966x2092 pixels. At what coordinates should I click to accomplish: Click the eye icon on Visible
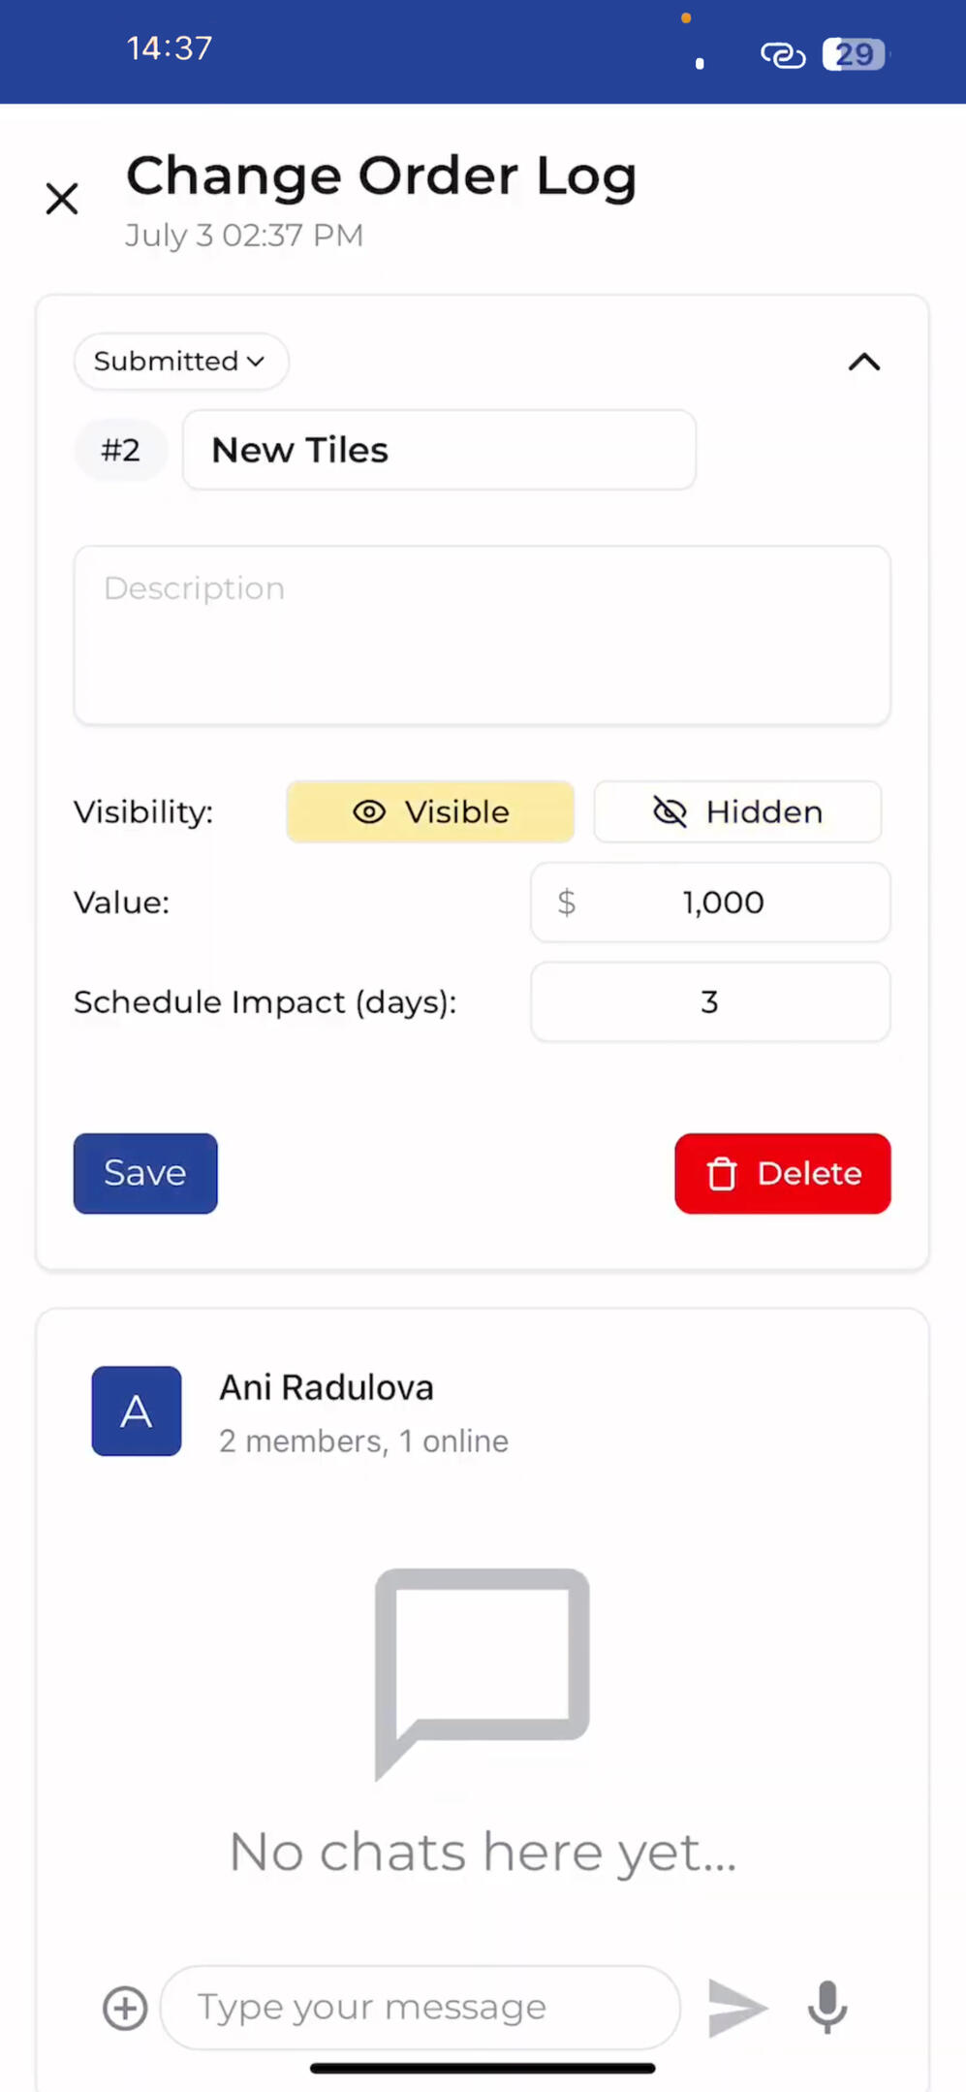[x=369, y=811]
